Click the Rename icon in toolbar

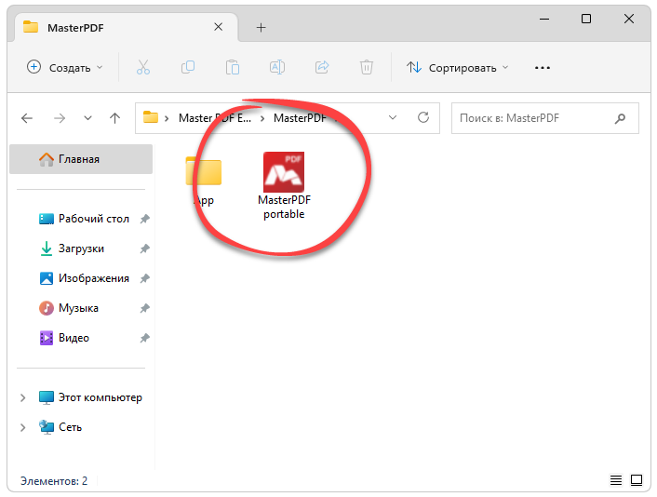pyautogui.click(x=277, y=67)
